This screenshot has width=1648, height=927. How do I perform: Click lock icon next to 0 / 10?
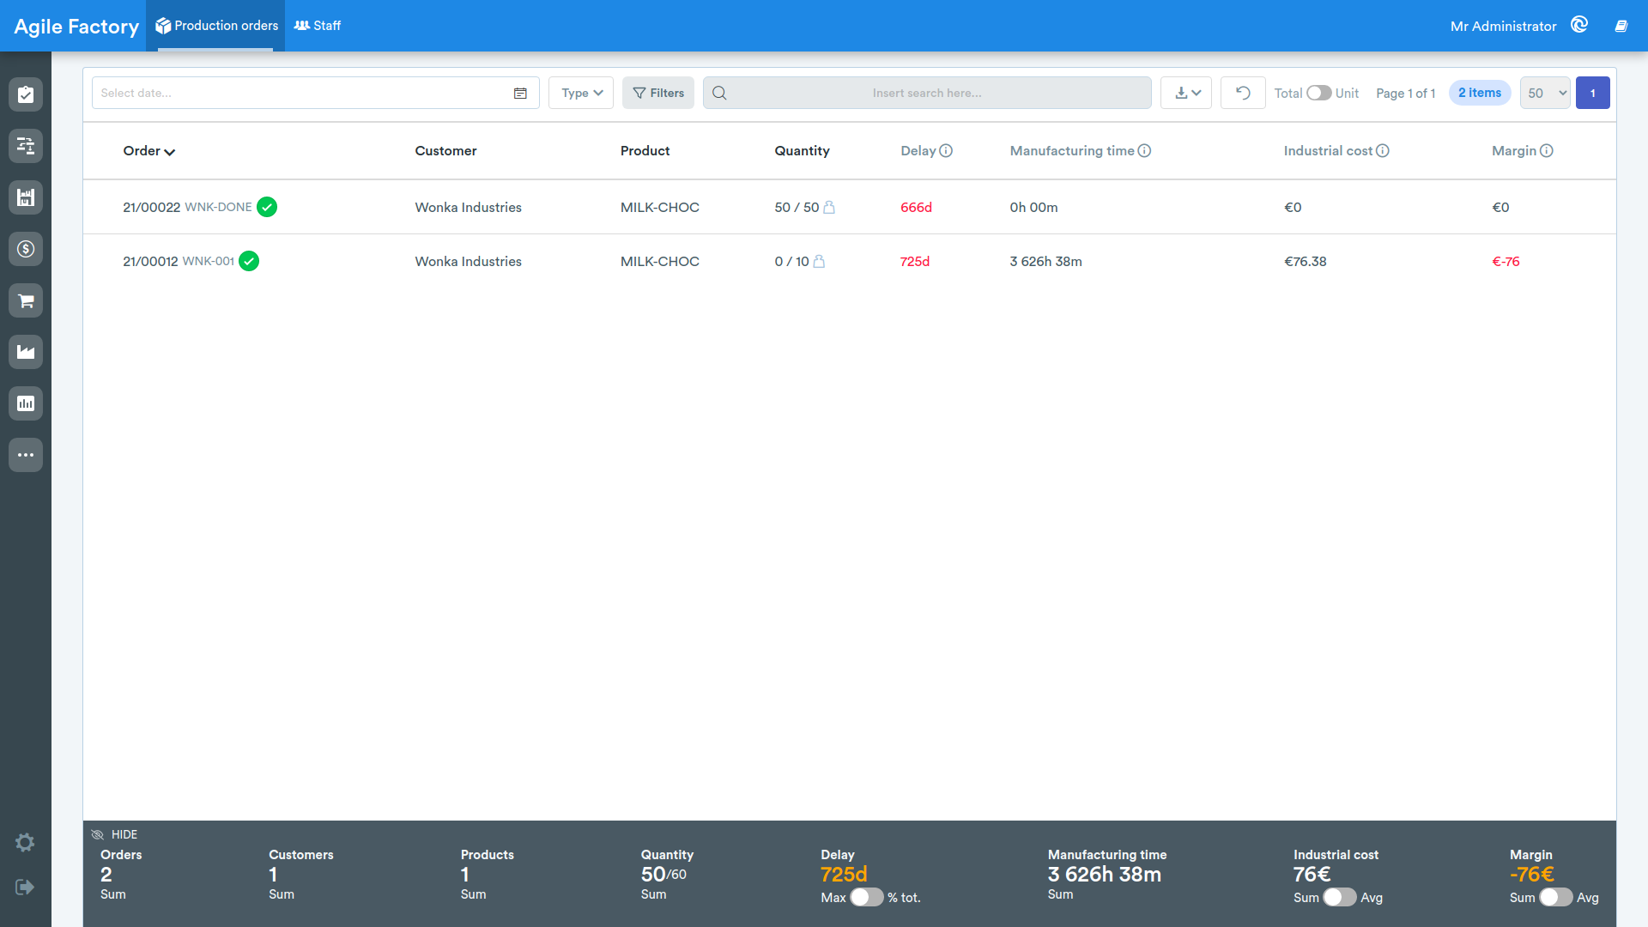coord(819,261)
